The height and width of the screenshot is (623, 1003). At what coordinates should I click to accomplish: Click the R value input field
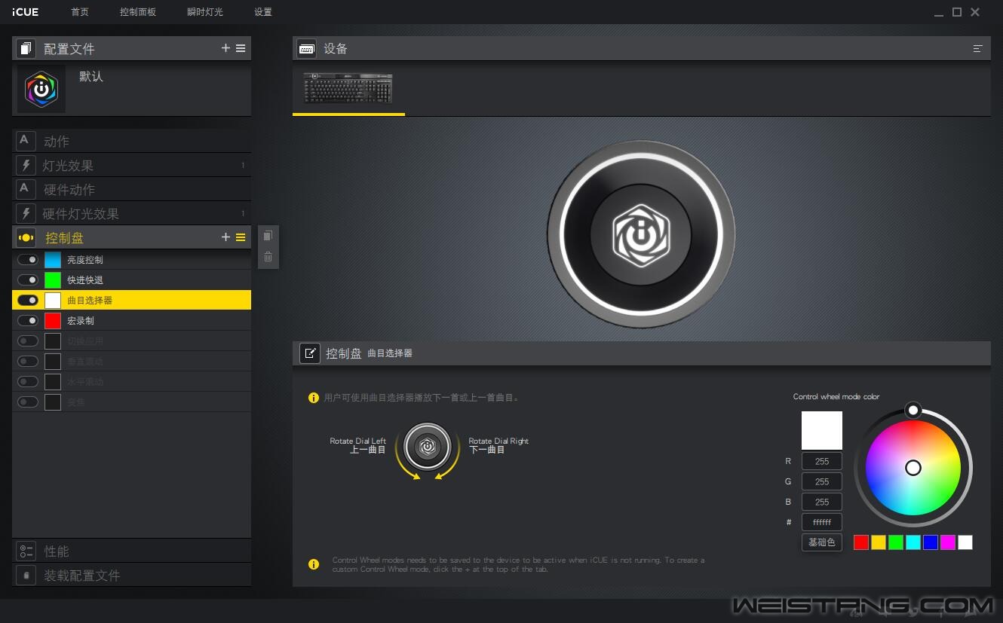coord(822,461)
